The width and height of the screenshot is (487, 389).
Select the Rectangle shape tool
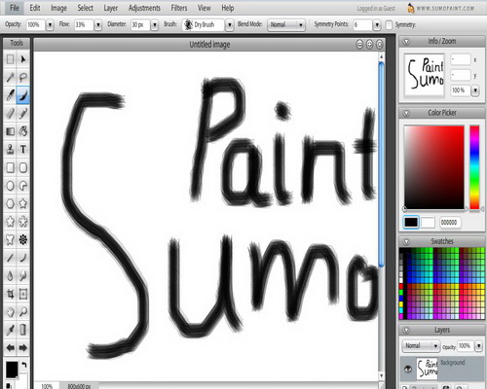[10, 167]
